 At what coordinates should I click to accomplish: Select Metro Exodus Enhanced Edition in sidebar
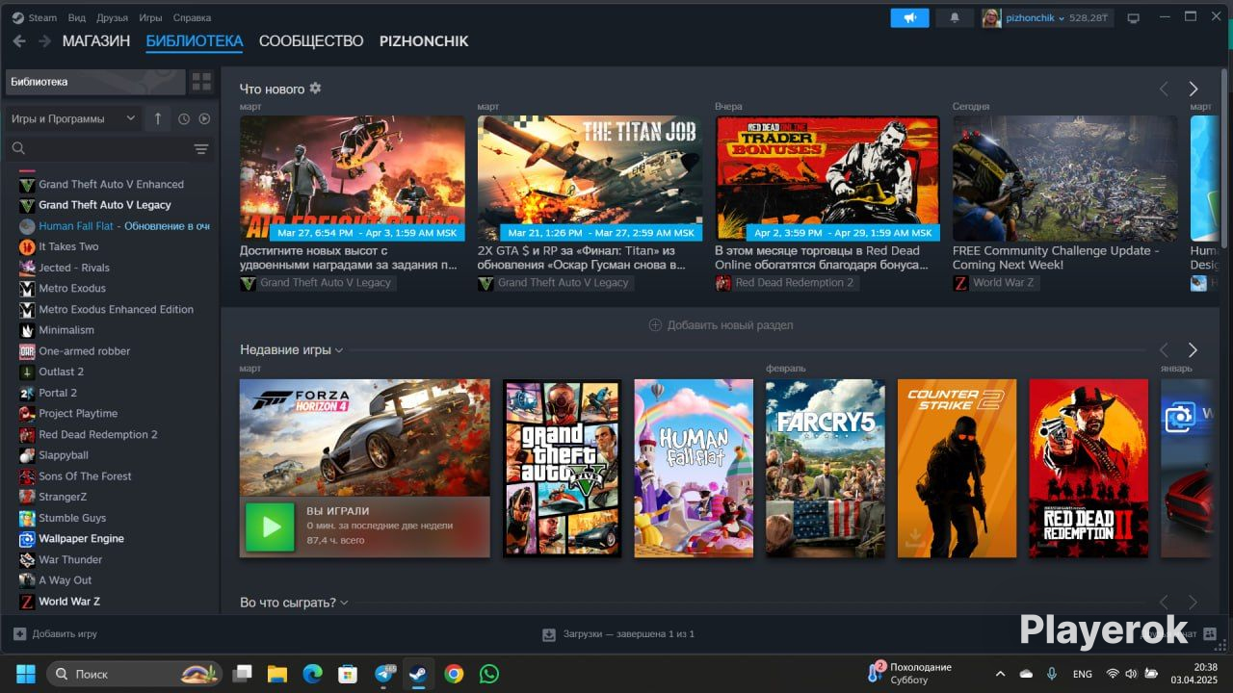point(114,309)
